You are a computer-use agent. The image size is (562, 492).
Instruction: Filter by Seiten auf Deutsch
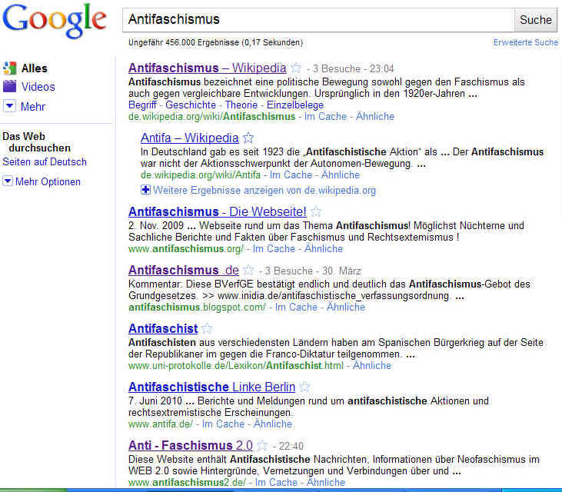(45, 161)
